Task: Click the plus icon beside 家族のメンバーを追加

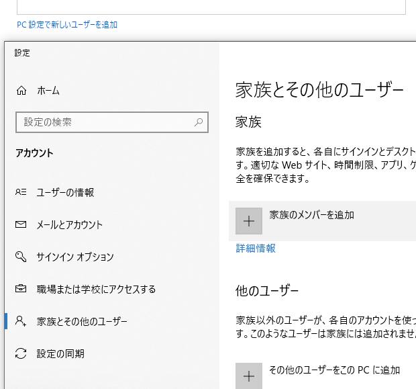Action: 249,221
